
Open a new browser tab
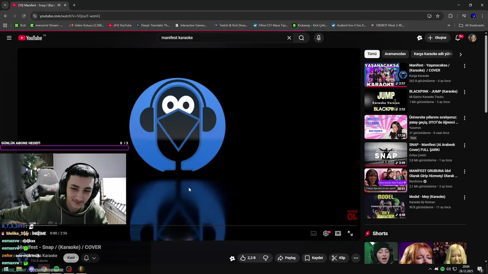coord(74,5)
